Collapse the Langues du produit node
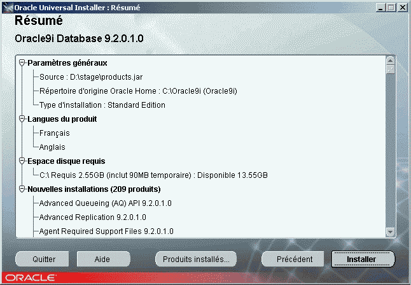This screenshot has width=411, height=285. coord(23,119)
